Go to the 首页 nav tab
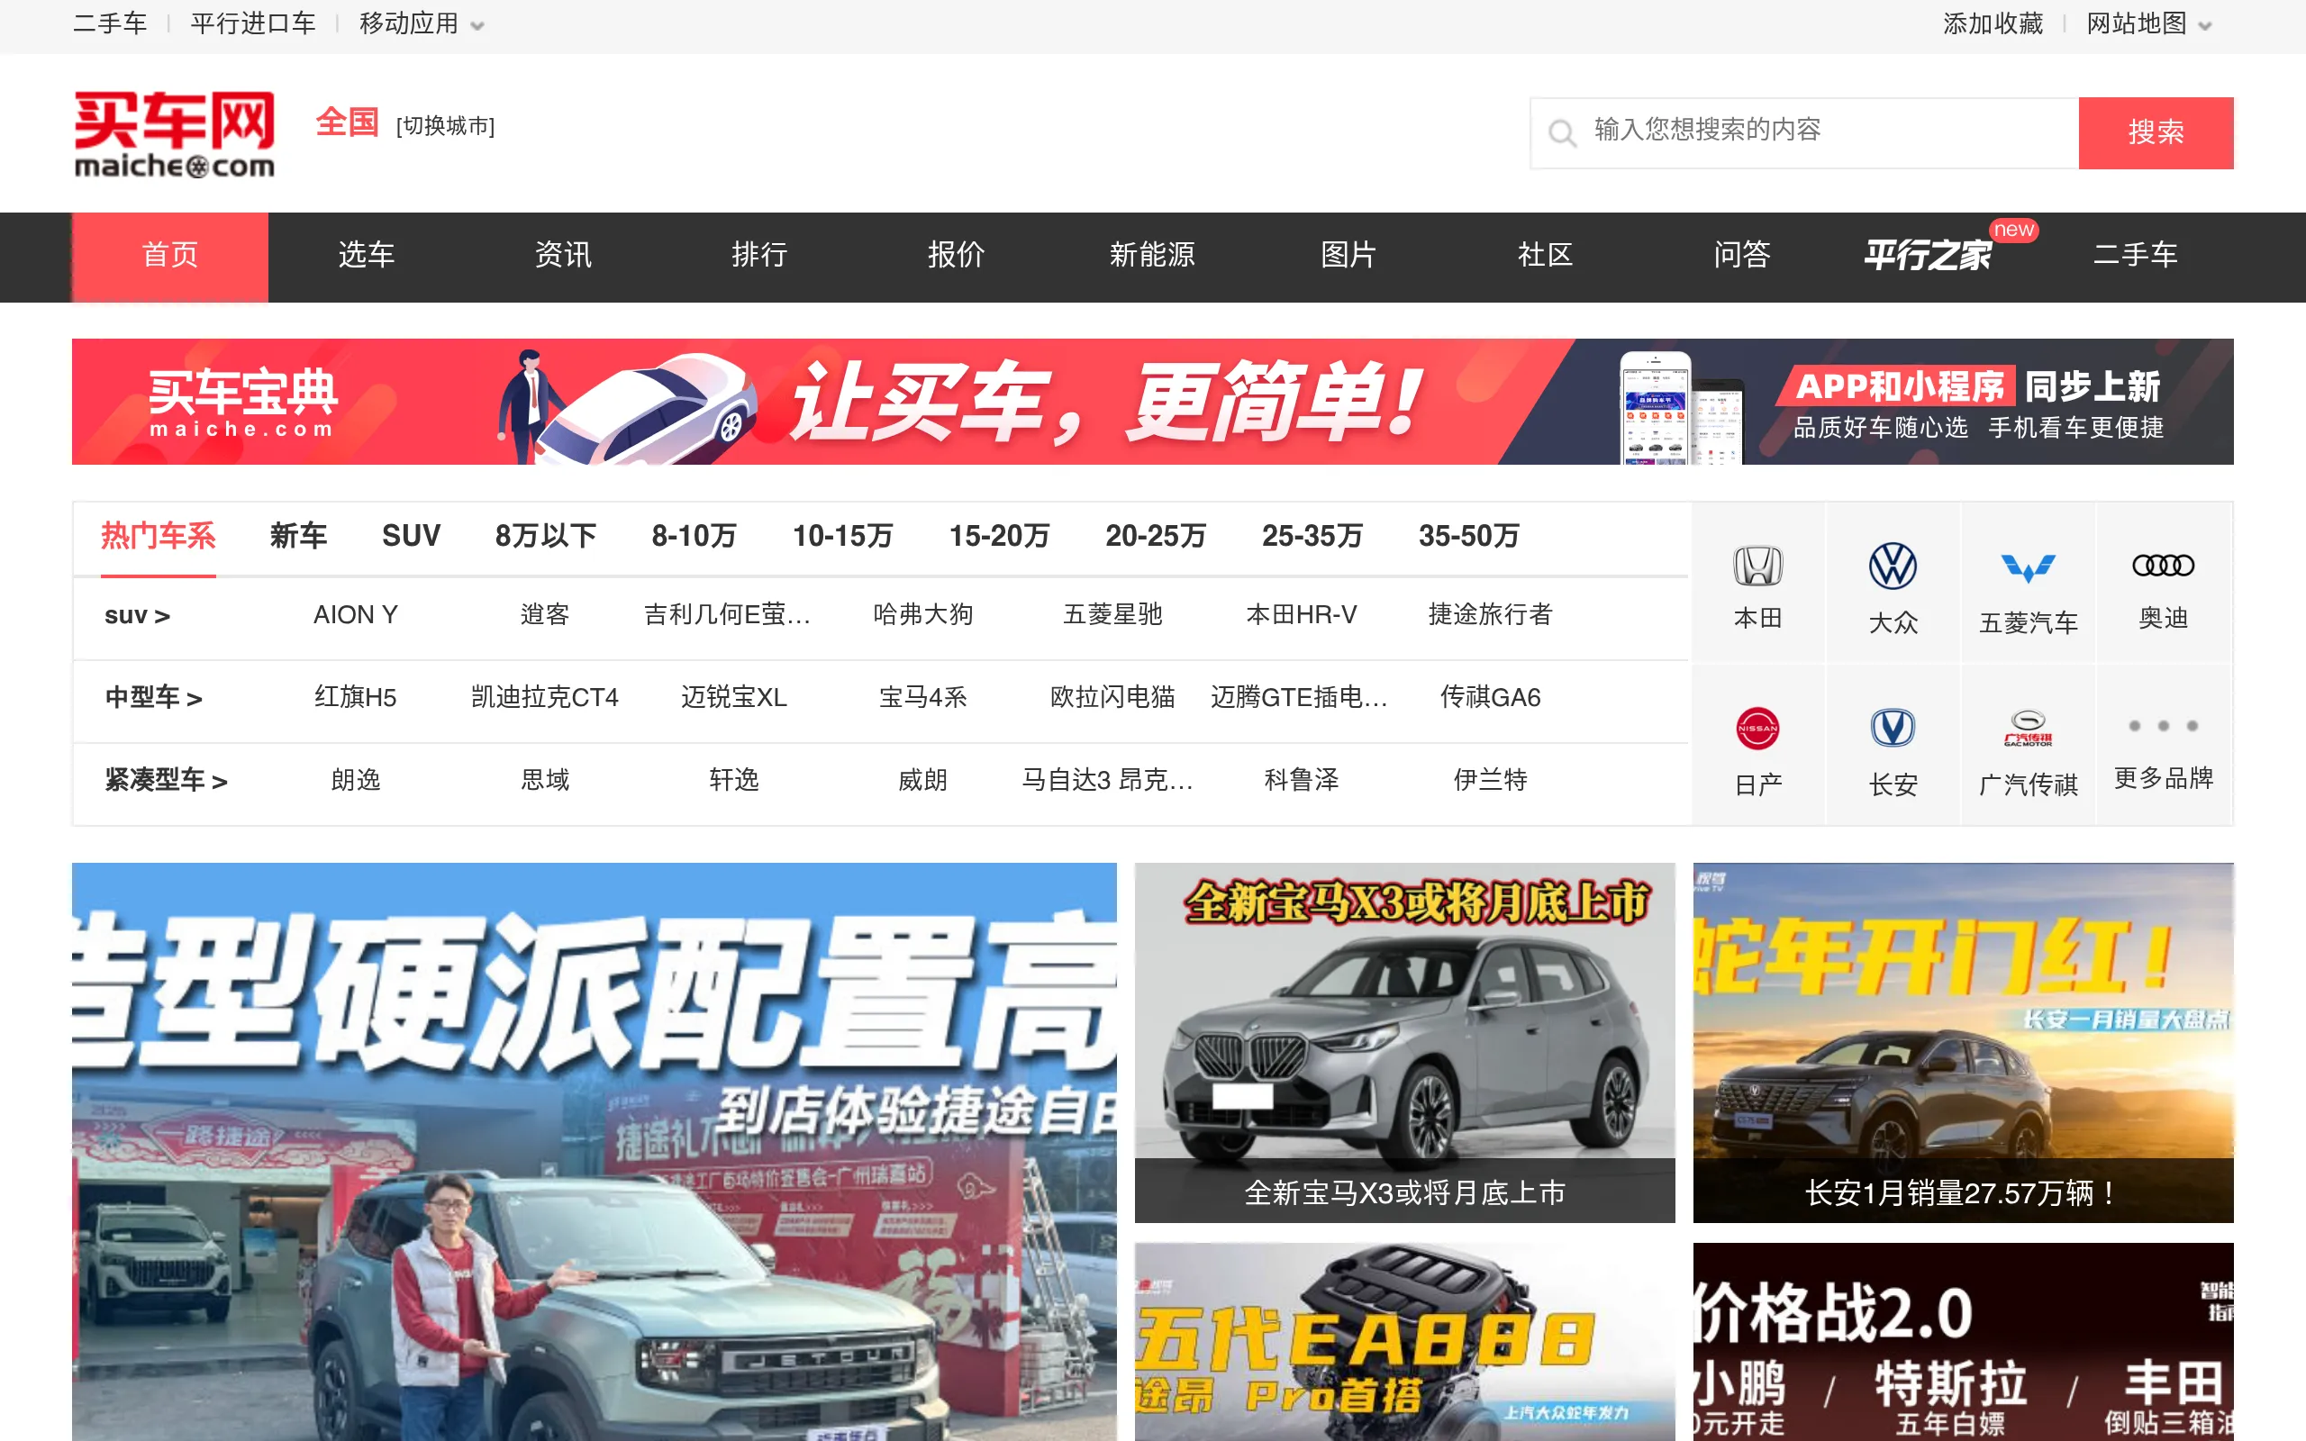2306x1441 pixels. point(170,257)
